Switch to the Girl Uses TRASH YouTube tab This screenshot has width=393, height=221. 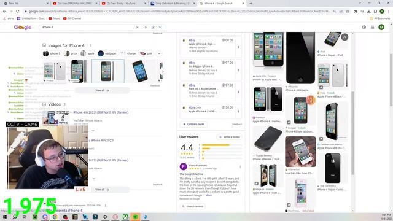pyautogui.click(x=75, y=4)
